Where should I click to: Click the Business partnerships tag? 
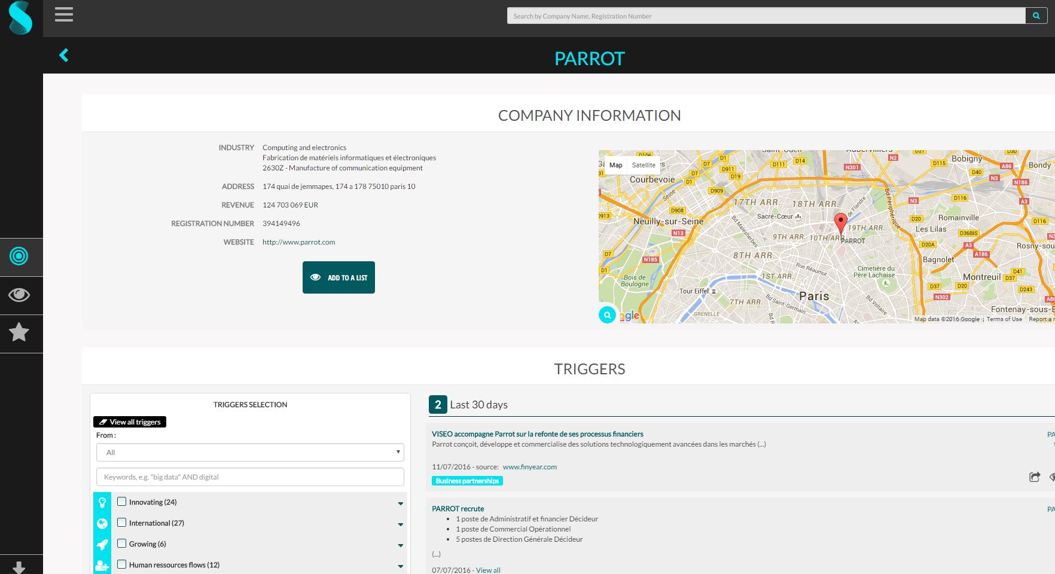[x=467, y=481]
